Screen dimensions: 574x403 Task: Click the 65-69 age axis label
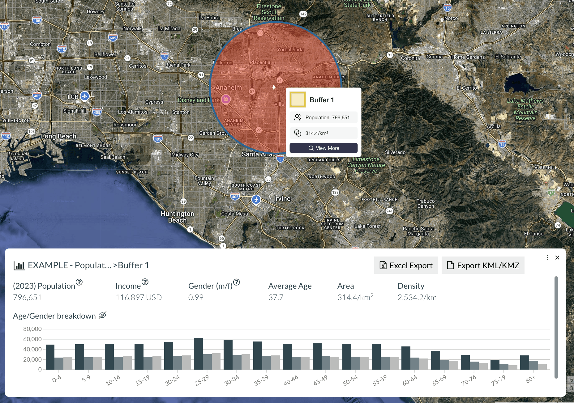pyautogui.click(x=439, y=380)
